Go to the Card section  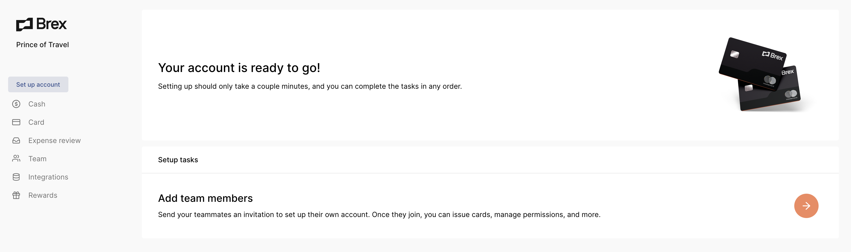36,122
